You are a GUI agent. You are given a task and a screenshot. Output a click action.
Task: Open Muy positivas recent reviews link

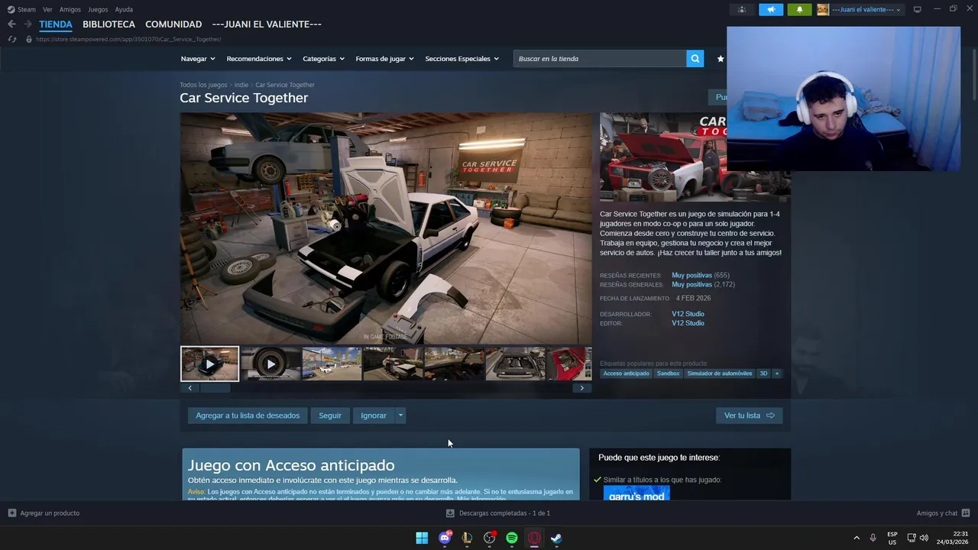click(691, 275)
